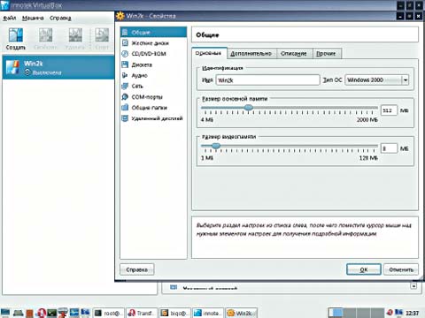Open the CD/DVD-ROM settings section
The image size is (425, 318).
[153, 54]
